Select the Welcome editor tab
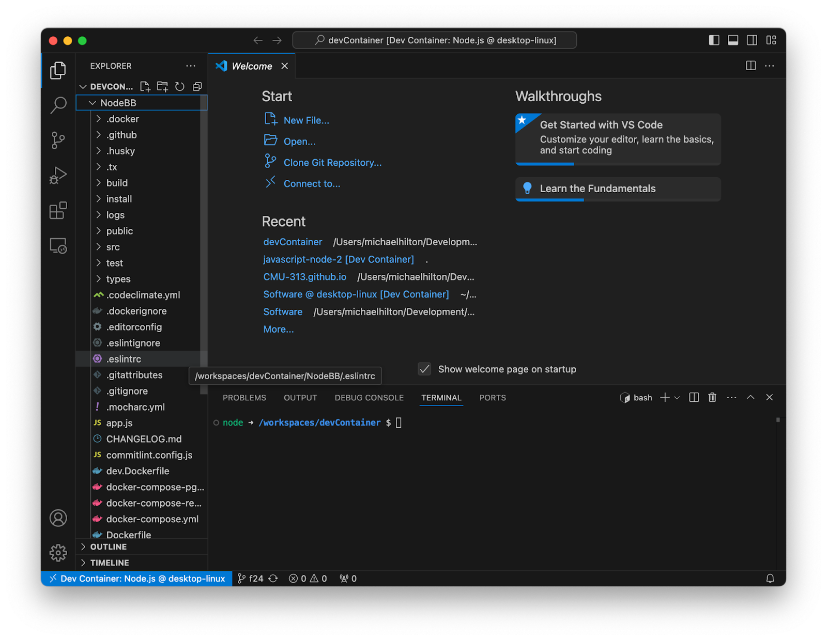This screenshot has height=640, width=827. 251,66
